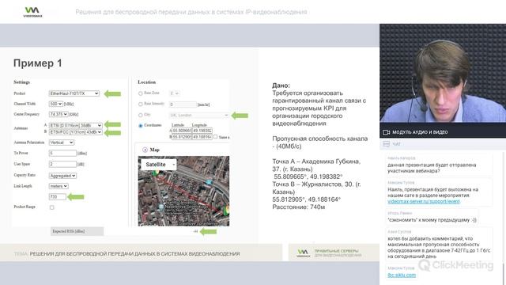Screen dimensions: 506x285
Task: Open the Rain Zone value dropdown
Action: [x=174, y=93]
